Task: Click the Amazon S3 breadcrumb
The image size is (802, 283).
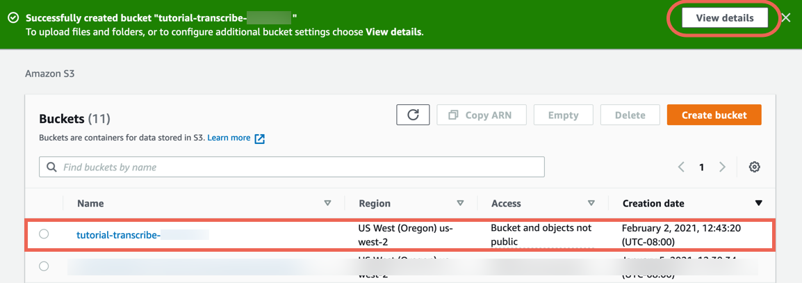Action: click(x=50, y=74)
